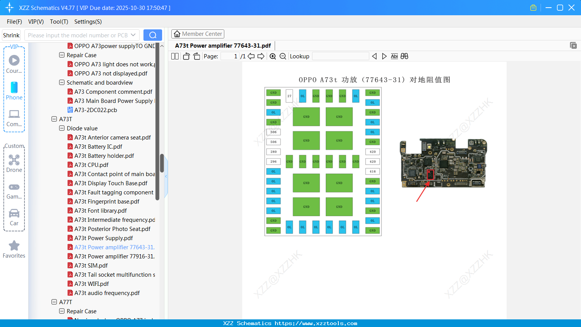Focus the Lookup text field
This screenshot has height=327, width=581.
point(341,56)
